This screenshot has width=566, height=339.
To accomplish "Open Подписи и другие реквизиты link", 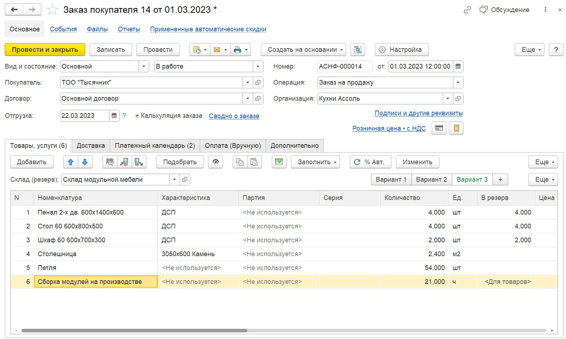I will point(419,113).
